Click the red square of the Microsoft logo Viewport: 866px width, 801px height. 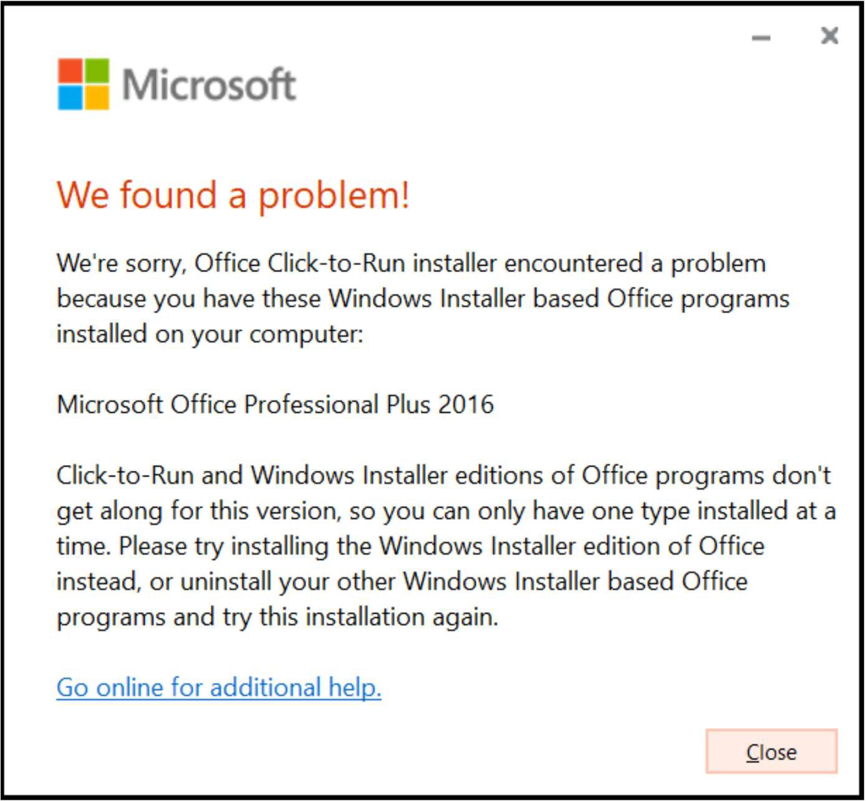tap(70, 70)
